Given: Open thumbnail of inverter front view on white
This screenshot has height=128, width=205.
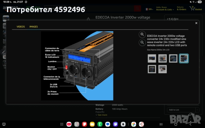Looking at the screenshot, I should [152, 58].
